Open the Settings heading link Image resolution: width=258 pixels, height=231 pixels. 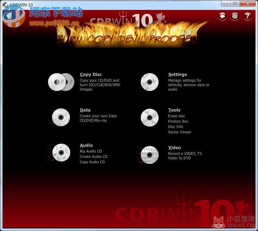pos(177,75)
